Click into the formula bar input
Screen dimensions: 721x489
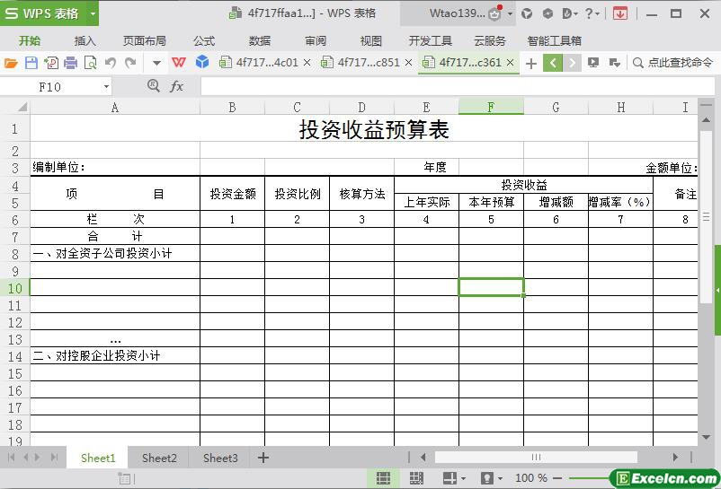pyautogui.click(x=458, y=86)
